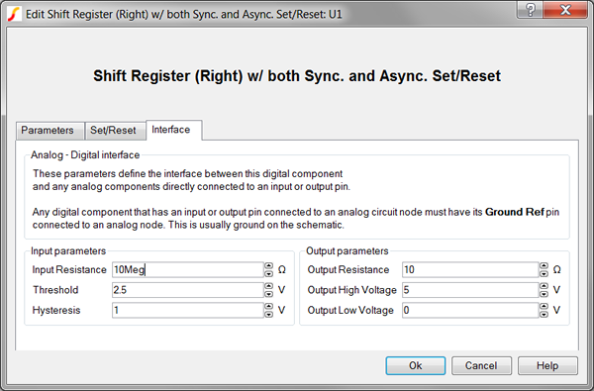The height and width of the screenshot is (391, 594).
Task: Increase Output Low Voltage using up arrow
Action: (544, 307)
